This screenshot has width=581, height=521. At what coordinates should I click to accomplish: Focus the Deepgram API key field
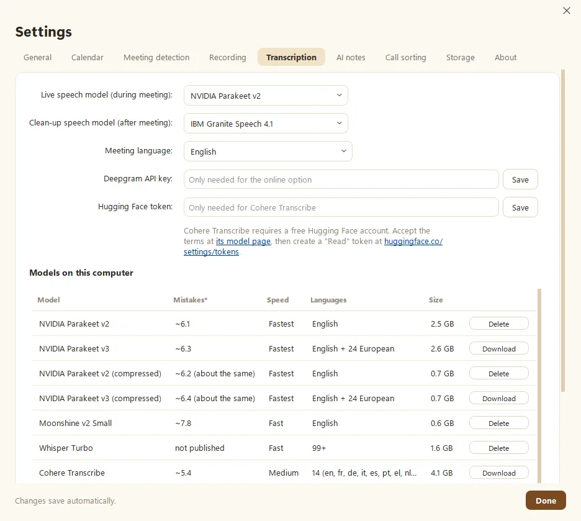point(341,179)
